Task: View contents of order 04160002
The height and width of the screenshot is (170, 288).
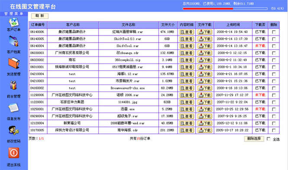Action: (187, 88)
